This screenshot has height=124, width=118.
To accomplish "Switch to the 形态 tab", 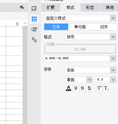I will pyautogui.click(x=90, y=7).
